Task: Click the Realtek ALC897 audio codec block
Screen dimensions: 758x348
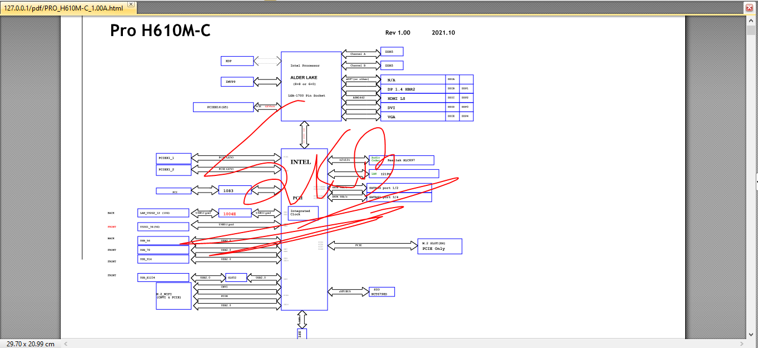Action: coord(402,160)
